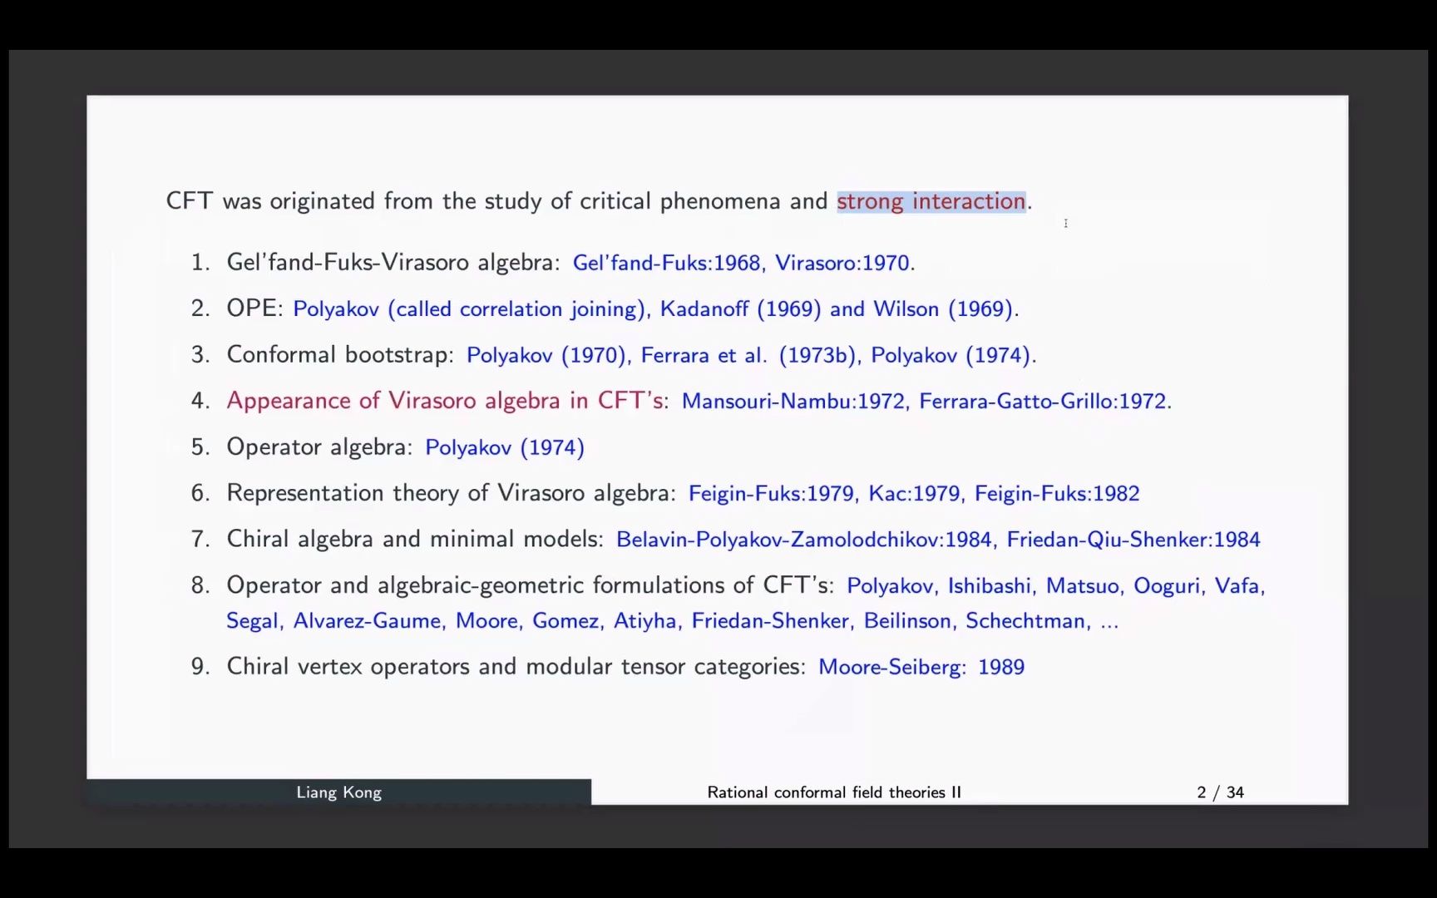Click 'Kadanoff (1969)' citation
This screenshot has width=1437, height=898.
[740, 309]
